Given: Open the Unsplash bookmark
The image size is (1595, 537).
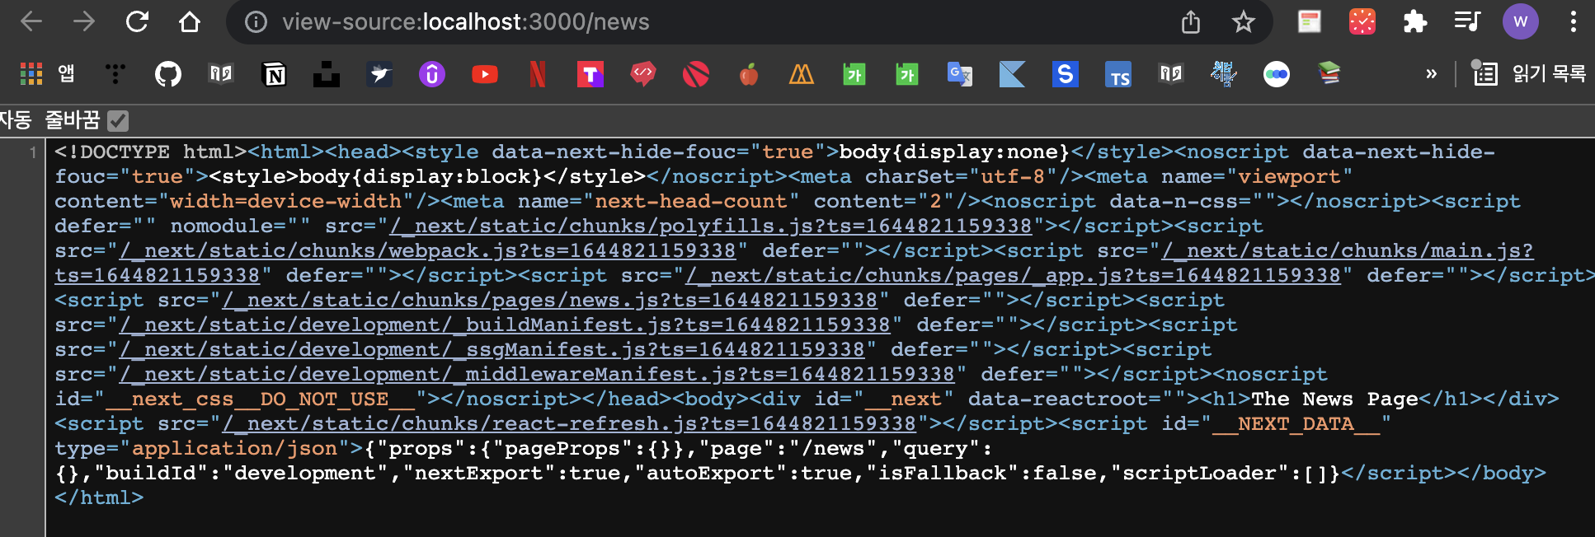Looking at the screenshot, I should tap(327, 75).
